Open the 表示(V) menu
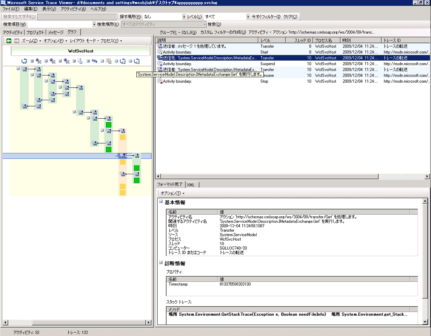 tap(49, 9)
